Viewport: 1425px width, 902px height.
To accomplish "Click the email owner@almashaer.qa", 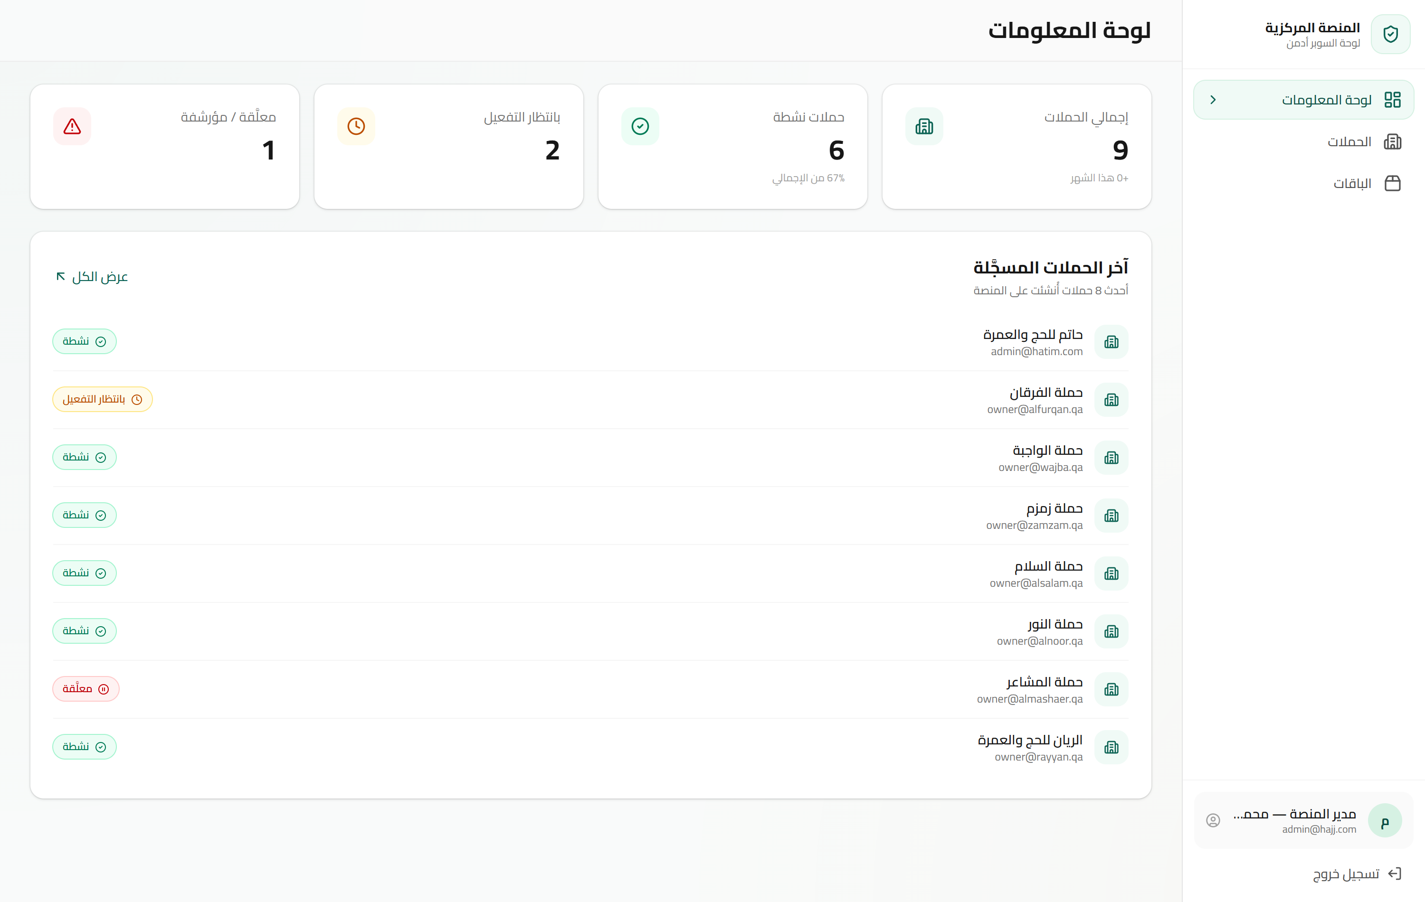I will [1030, 699].
